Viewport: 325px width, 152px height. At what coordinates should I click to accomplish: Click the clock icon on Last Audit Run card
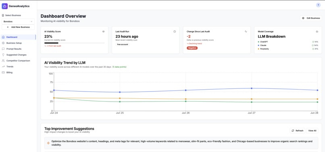(175, 31)
